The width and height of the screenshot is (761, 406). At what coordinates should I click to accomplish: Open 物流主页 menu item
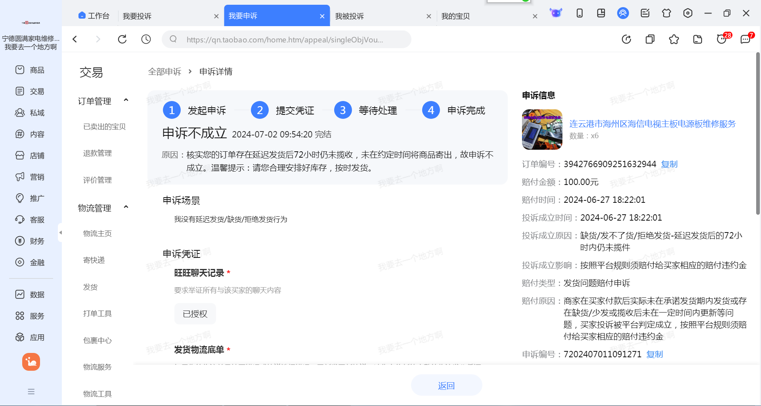[98, 234]
